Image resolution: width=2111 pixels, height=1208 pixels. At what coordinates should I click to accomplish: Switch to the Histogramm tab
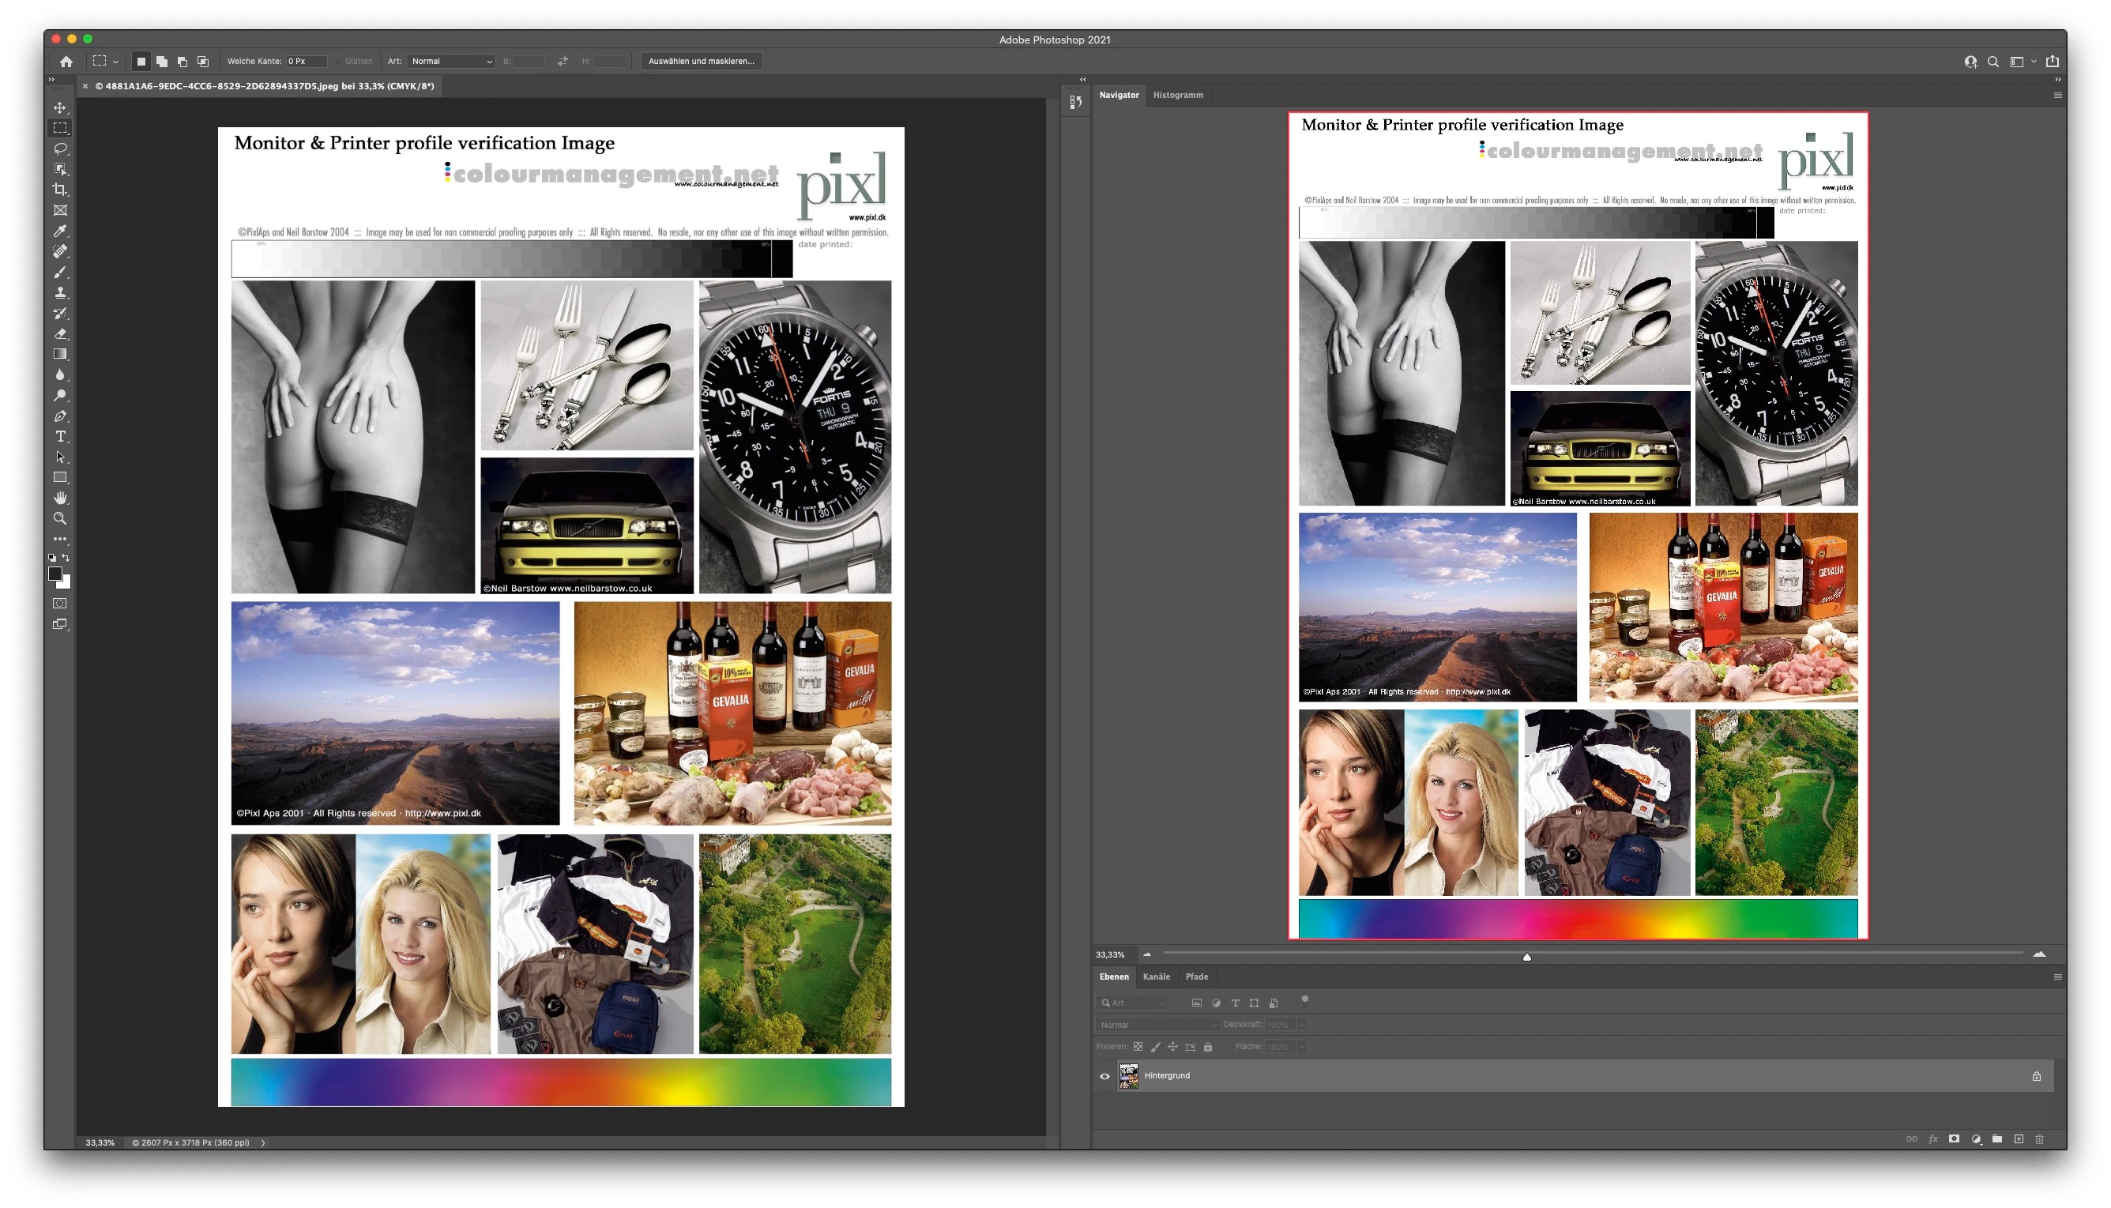click(x=1177, y=95)
